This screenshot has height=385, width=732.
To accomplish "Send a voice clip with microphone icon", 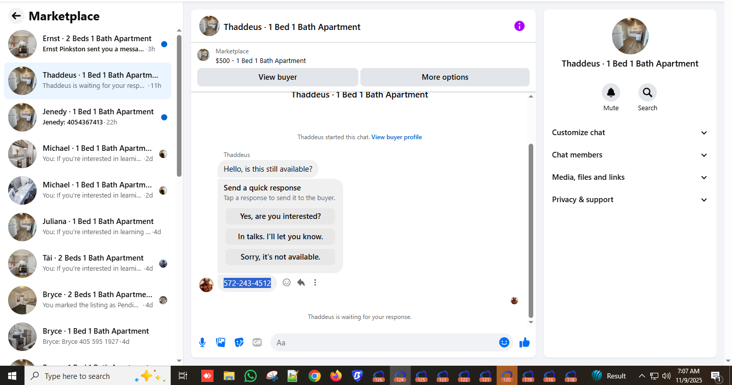I will coord(202,342).
